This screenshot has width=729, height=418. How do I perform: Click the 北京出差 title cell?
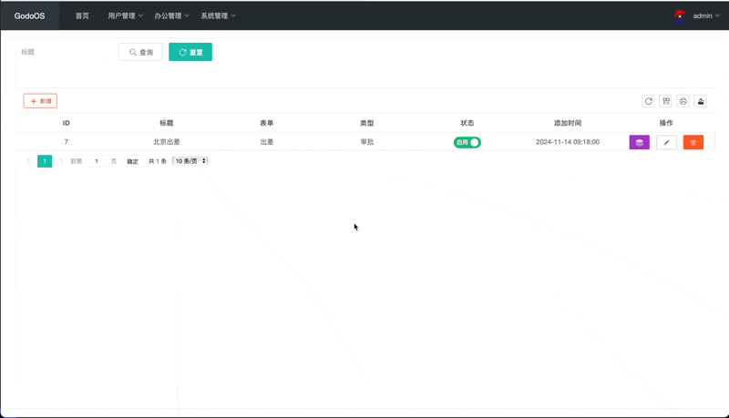[167, 142]
